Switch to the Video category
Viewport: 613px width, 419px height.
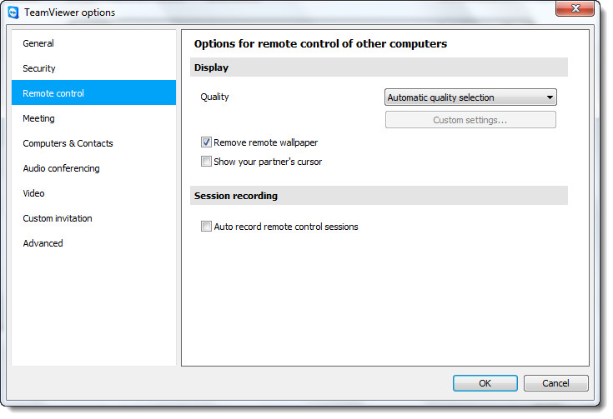tap(93, 193)
